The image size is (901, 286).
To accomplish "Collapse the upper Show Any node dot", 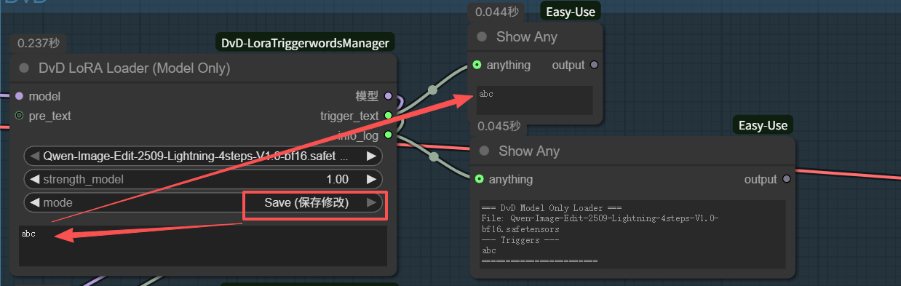I will click(481, 36).
